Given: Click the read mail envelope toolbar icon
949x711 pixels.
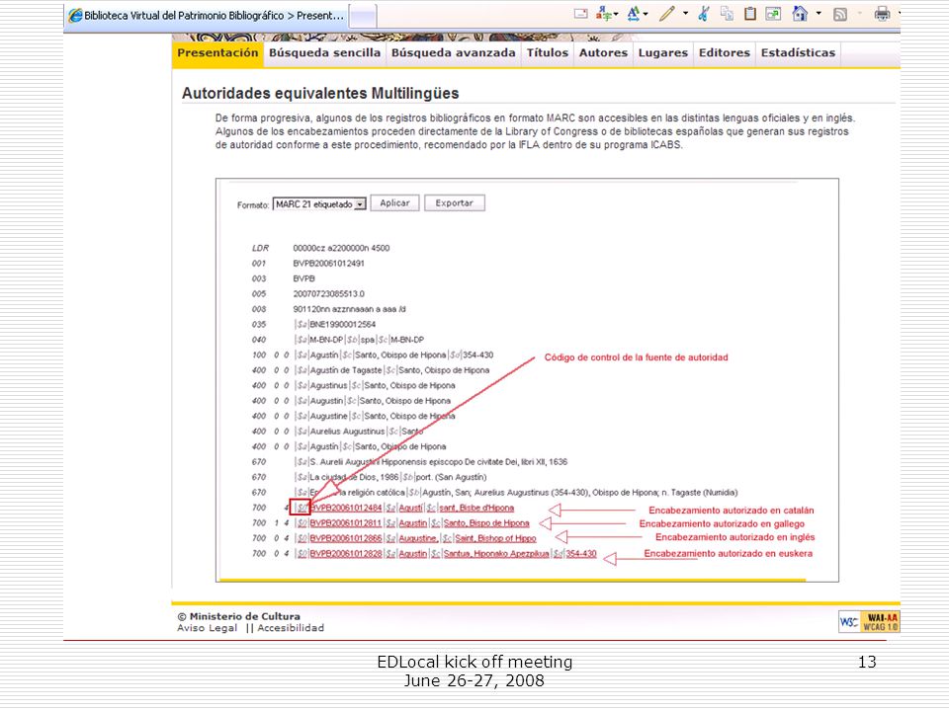Looking at the screenshot, I should 580,13.
